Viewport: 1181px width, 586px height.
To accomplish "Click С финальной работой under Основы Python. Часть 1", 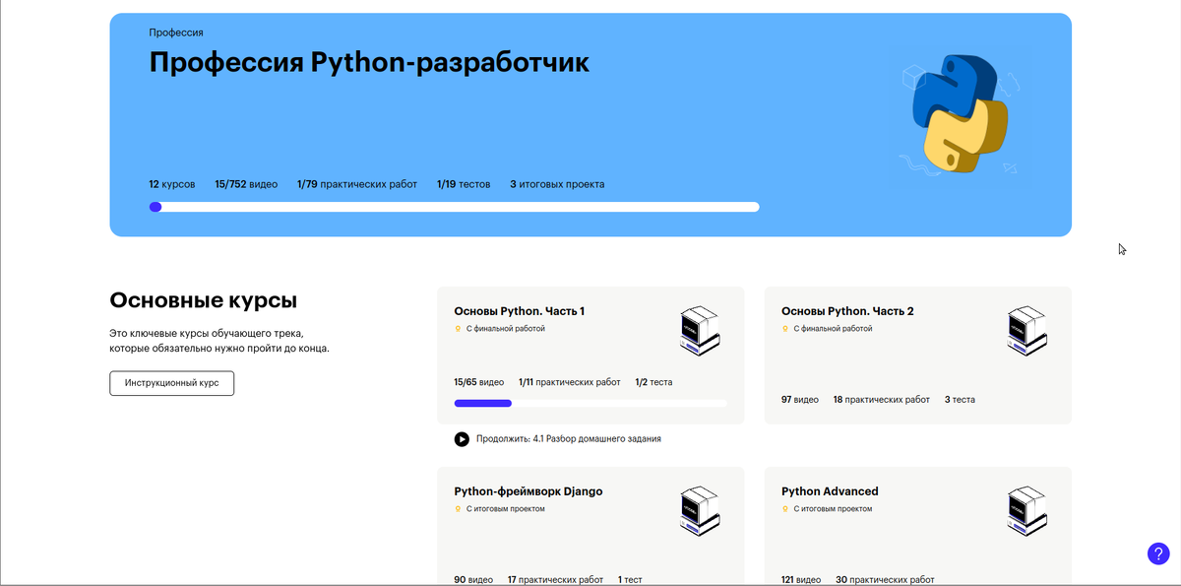I will click(505, 329).
